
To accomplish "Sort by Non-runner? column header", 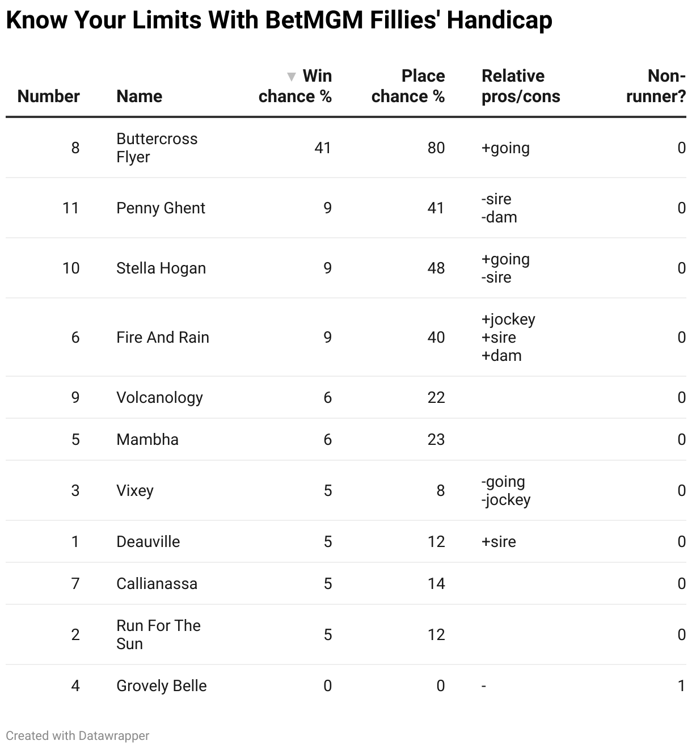I will pos(656,86).
